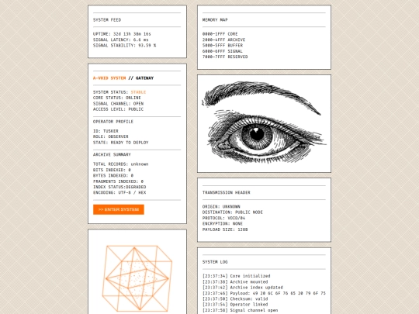Click the CORE STATUS: ONLINE line
The height and width of the screenshot is (314, 419).
[x=116, y=98]
